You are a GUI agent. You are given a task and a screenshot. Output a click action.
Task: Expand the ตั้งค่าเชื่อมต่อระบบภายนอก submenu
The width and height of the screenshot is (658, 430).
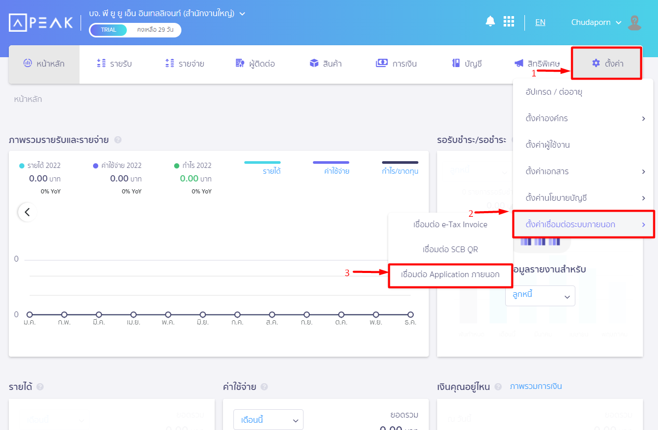coord(583,225)
